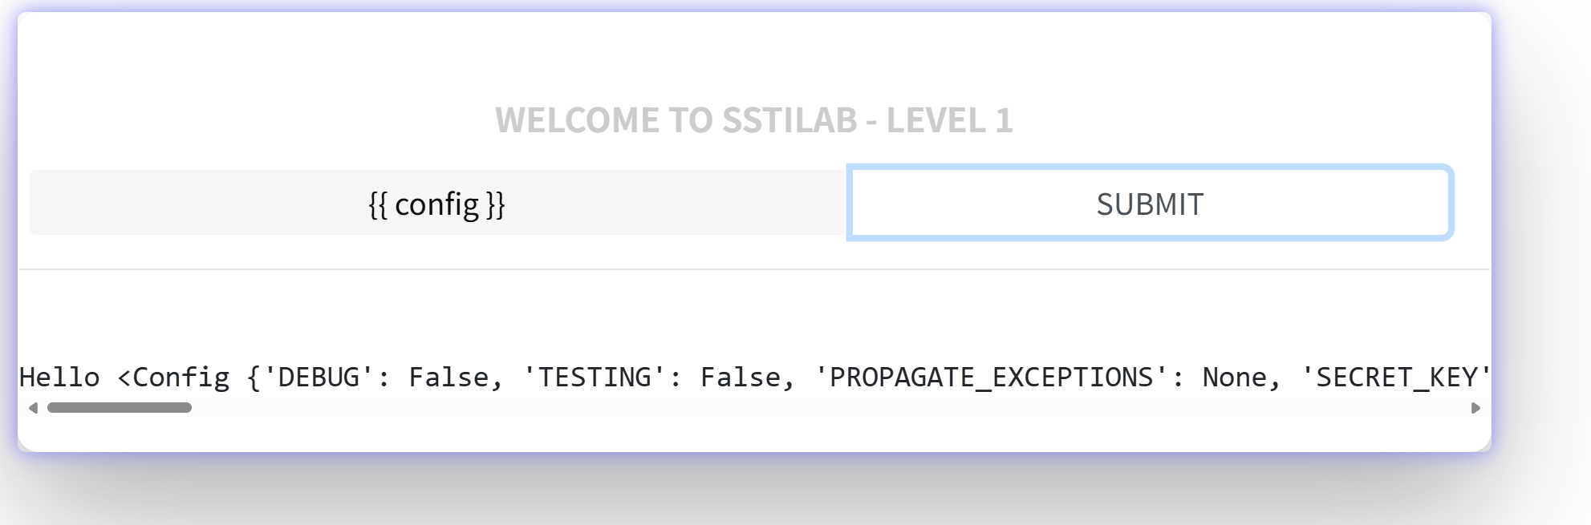Click the 'PROPAGATE_EXCEPTIONS' key in output

click(x=991, y=378)
